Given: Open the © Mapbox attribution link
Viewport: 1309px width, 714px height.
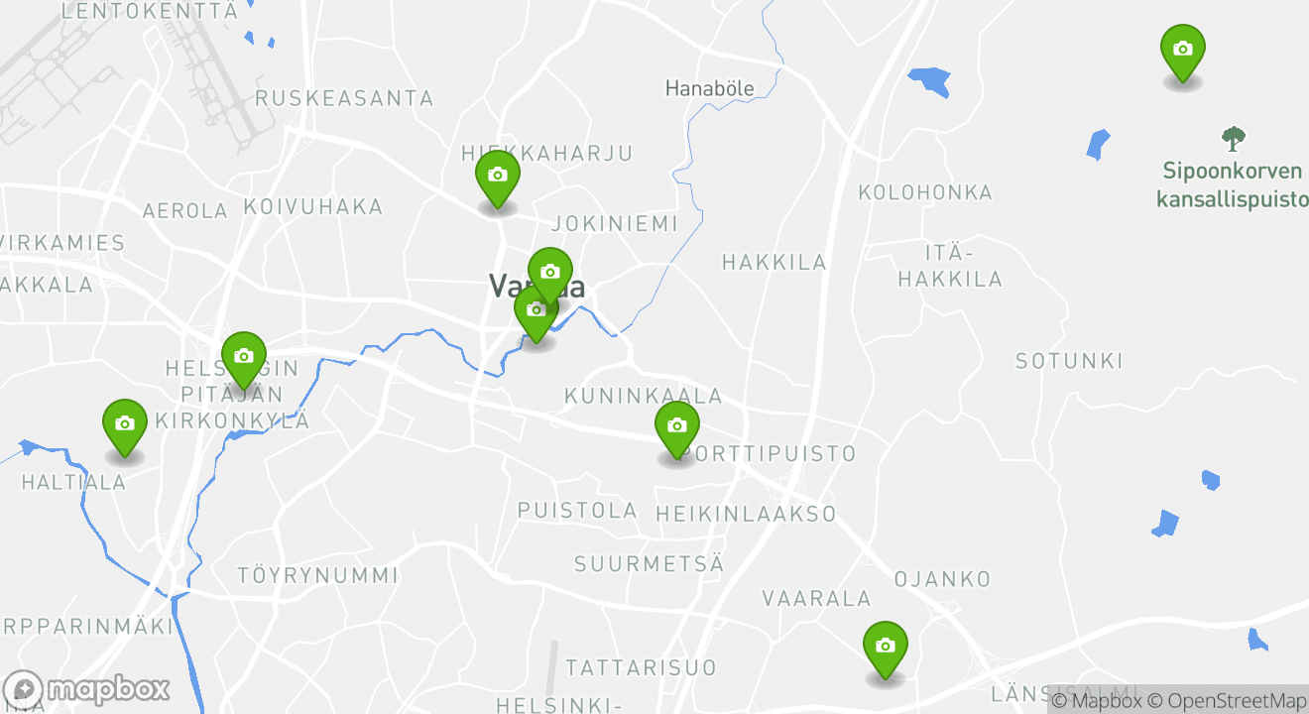Looking at the screenshot, I should 1097,701.
